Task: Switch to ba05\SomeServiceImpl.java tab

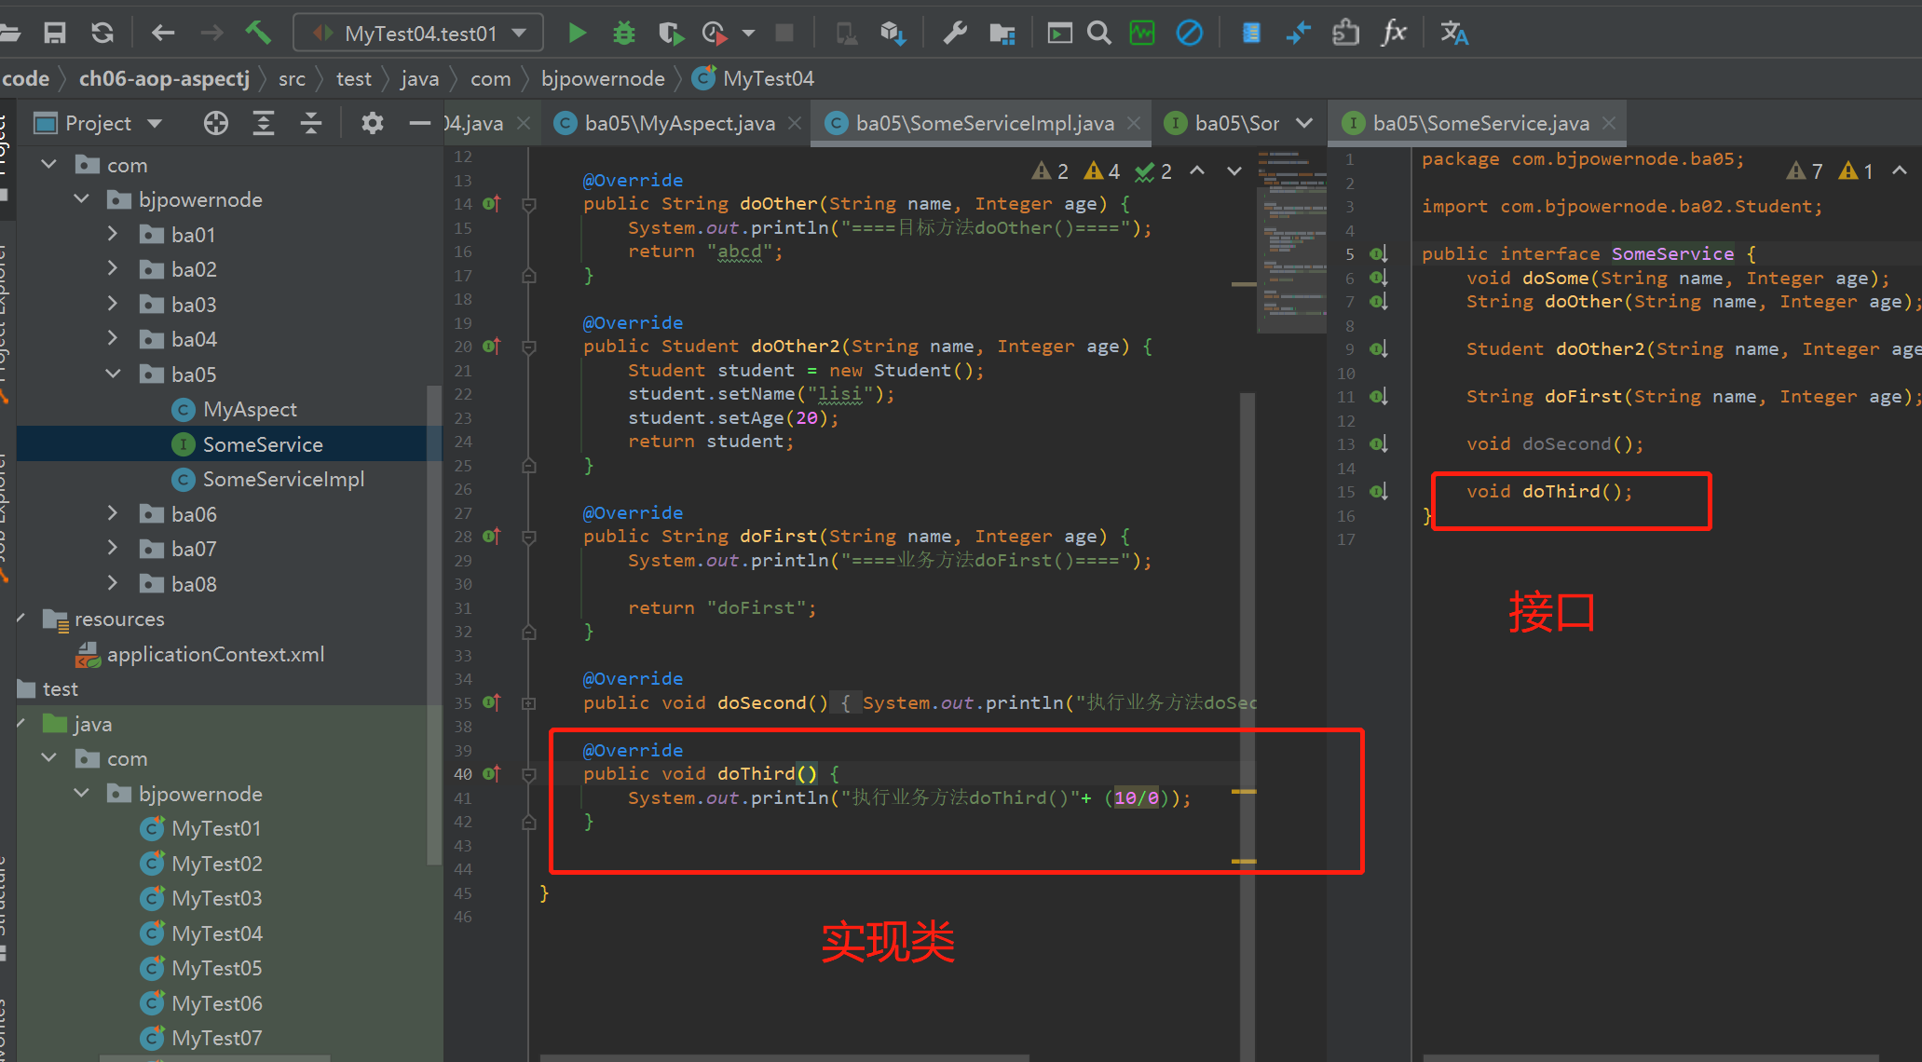Action: [984, 123]
